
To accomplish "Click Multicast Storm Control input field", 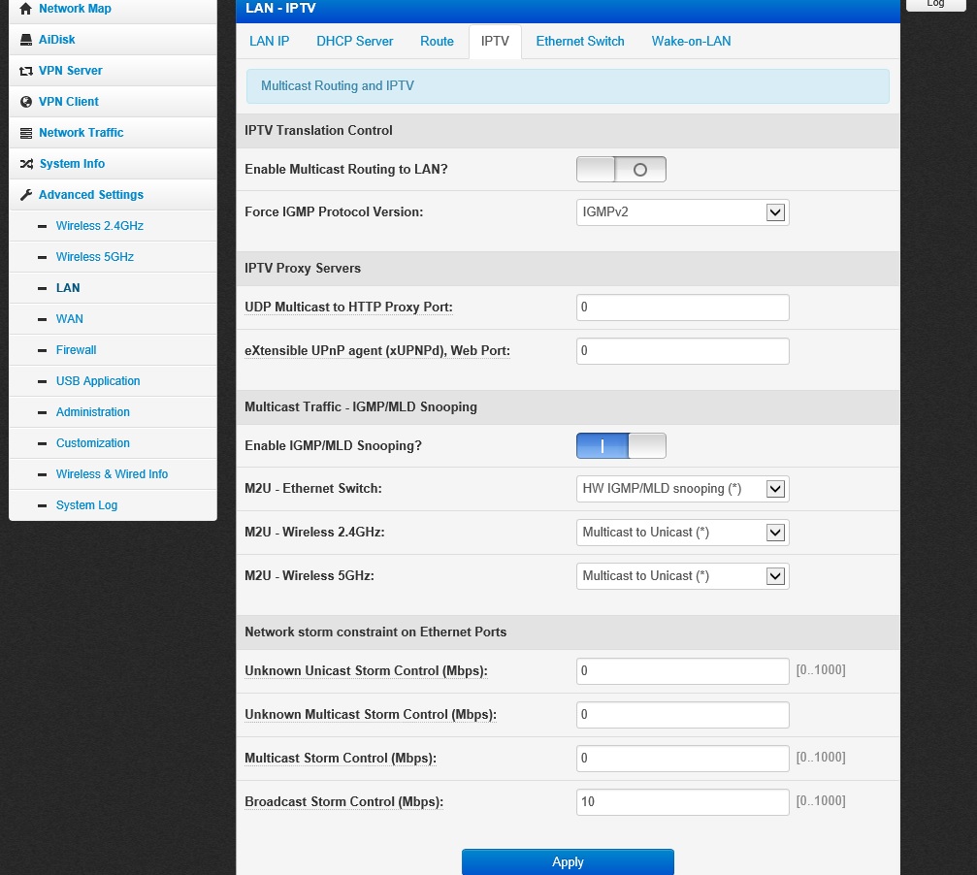I will pyautogui.click(x=682, y=759).
